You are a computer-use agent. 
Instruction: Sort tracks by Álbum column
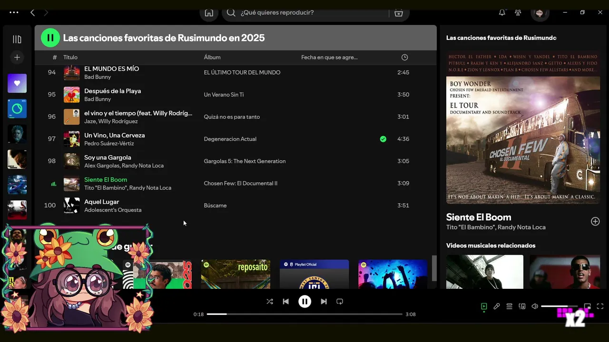[x=212, y=57]
